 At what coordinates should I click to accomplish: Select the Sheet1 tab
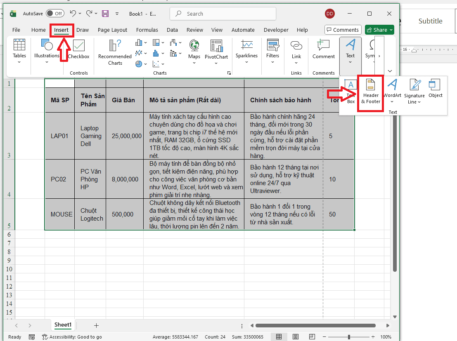click(x=63, y=325)
